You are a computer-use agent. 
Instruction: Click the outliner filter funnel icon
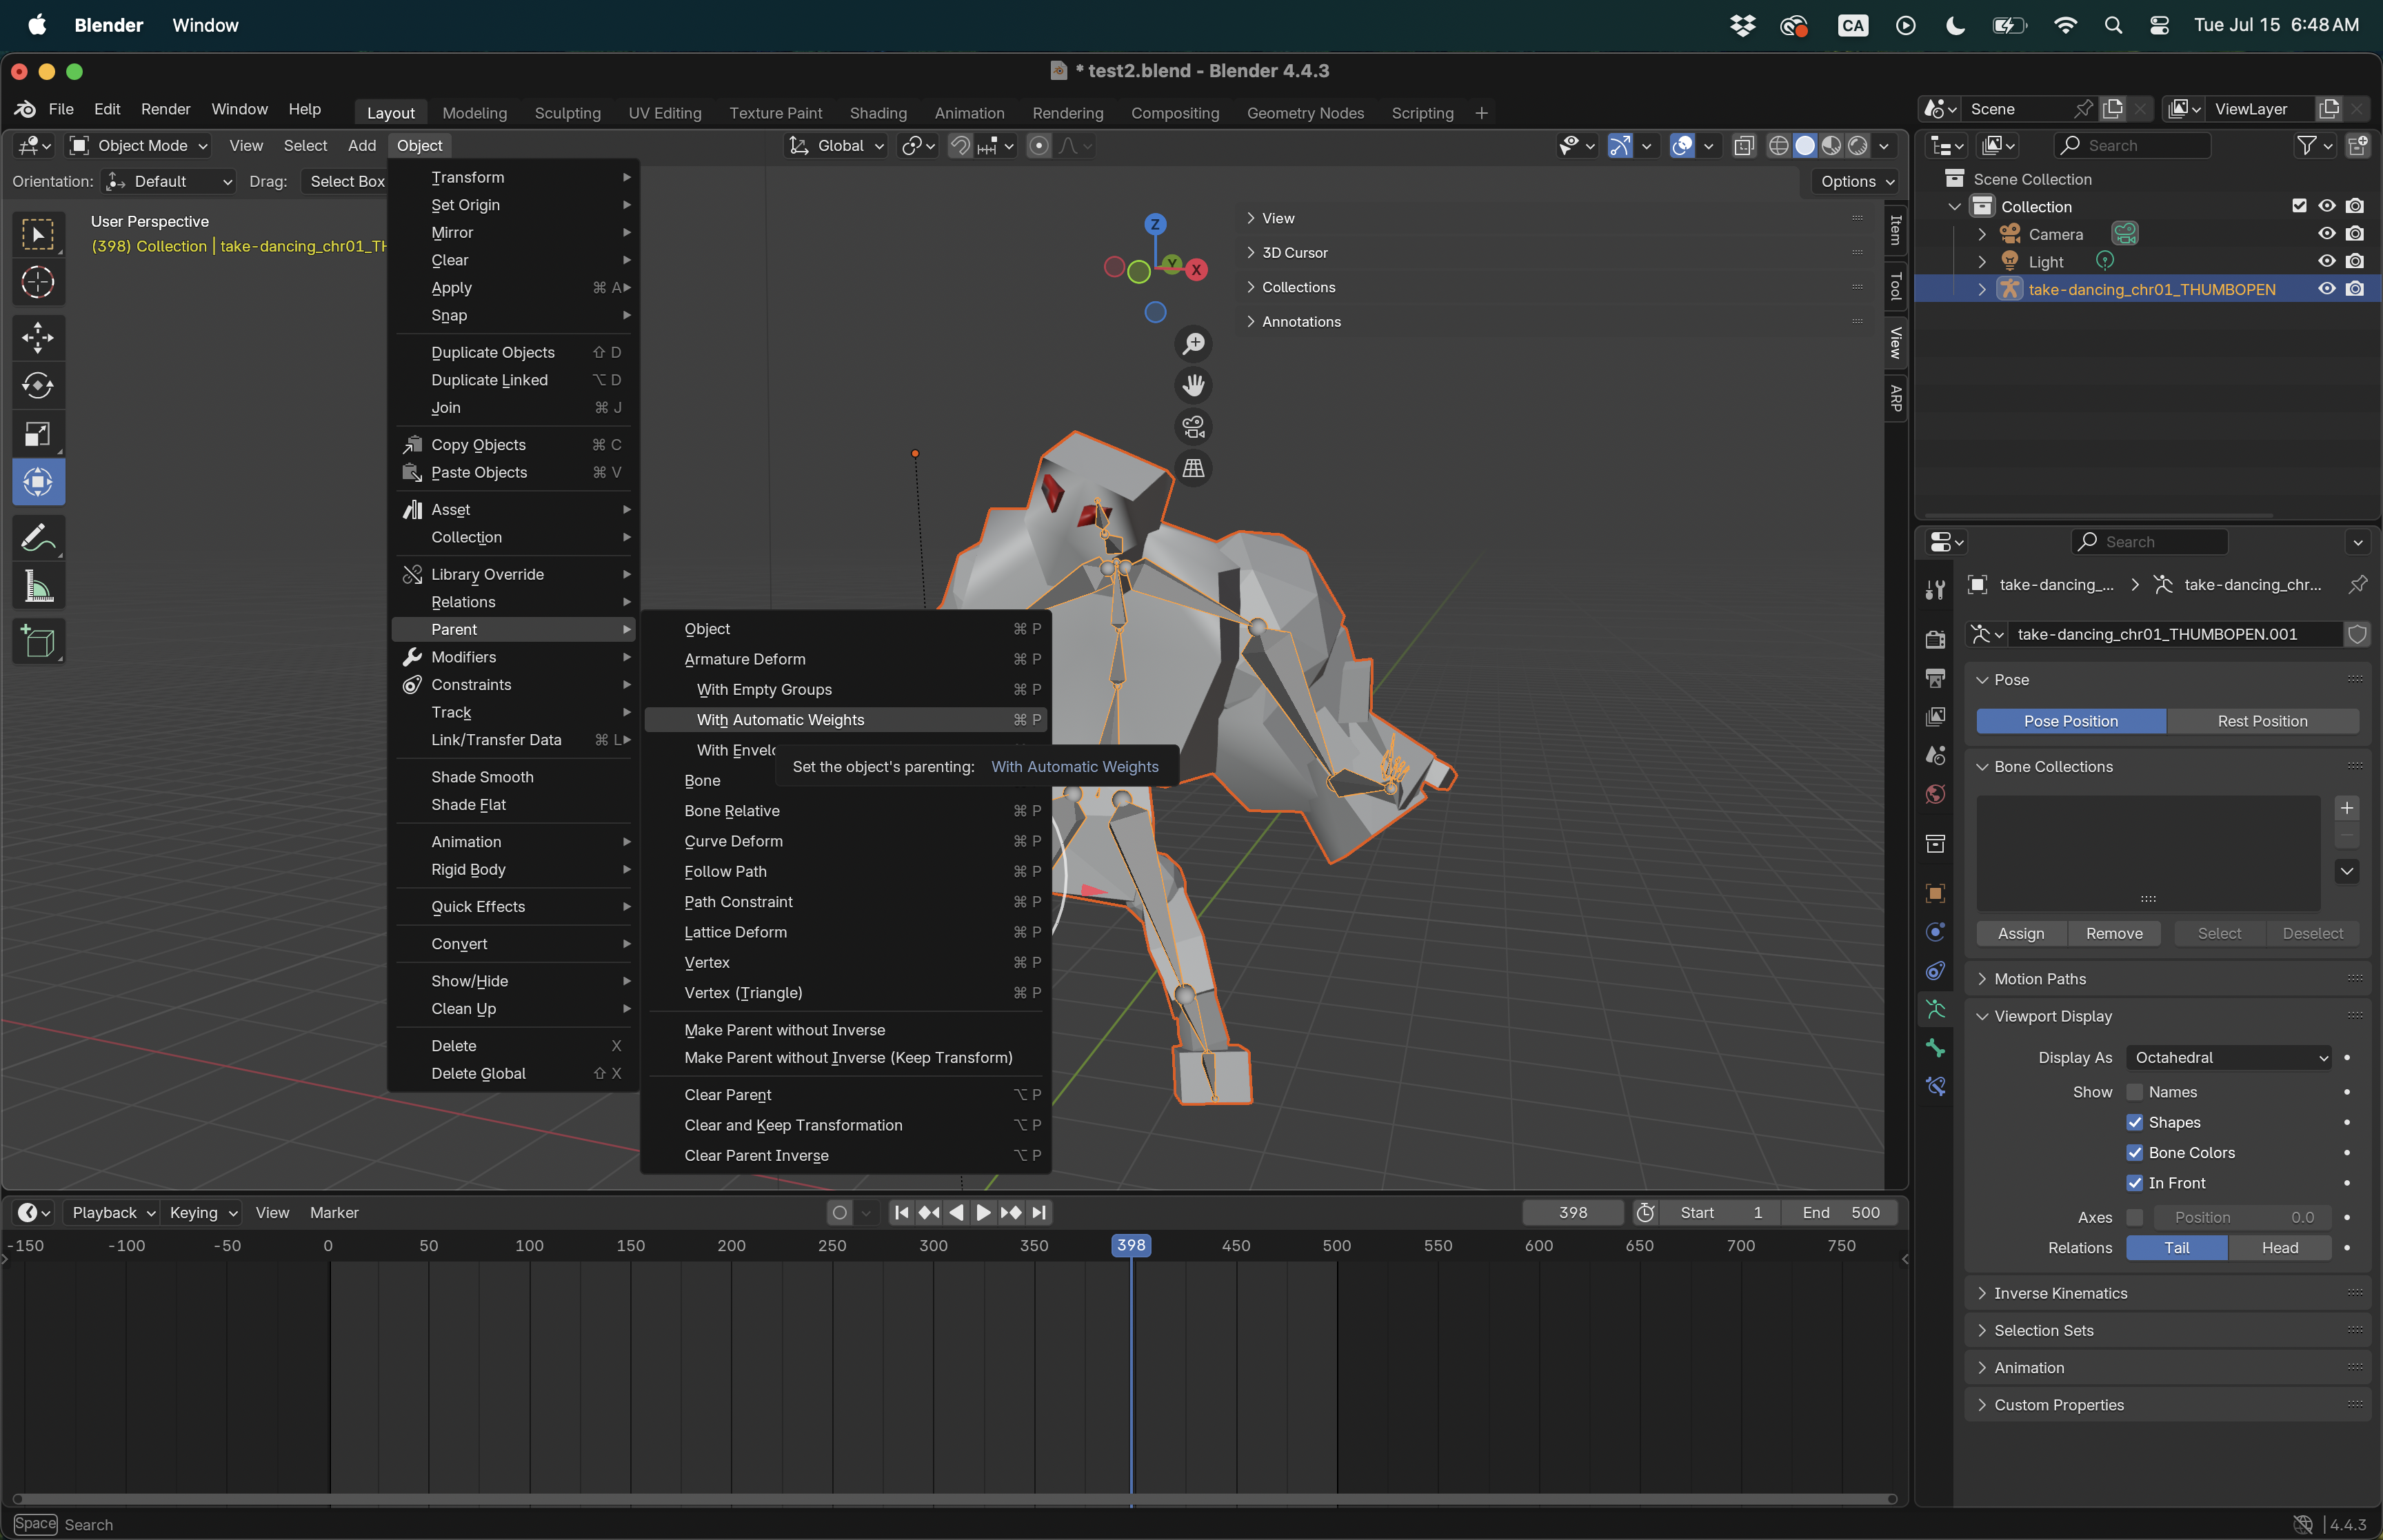(x=2306, y=146)
